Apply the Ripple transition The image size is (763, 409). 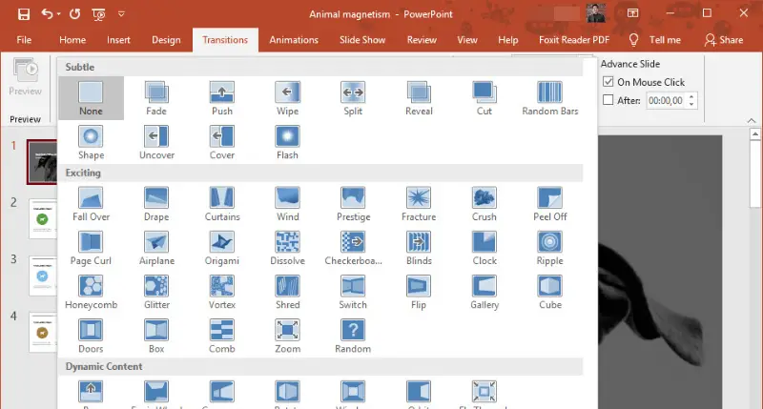[x=550, y=248]
